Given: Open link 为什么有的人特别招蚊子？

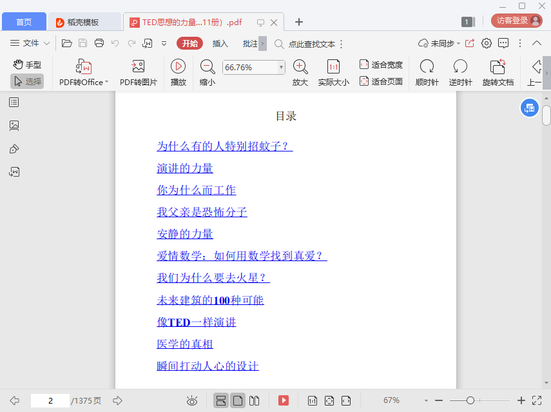Looking at the screenshot, I should tap(224, 146).
